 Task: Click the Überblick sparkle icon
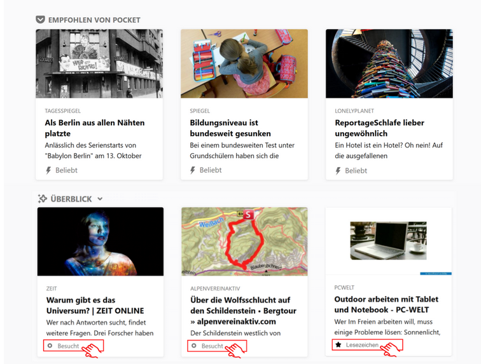click(43, 199)
